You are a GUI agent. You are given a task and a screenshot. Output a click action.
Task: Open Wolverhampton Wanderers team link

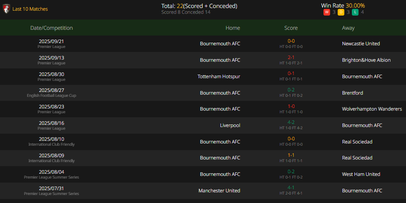point(372,109)
